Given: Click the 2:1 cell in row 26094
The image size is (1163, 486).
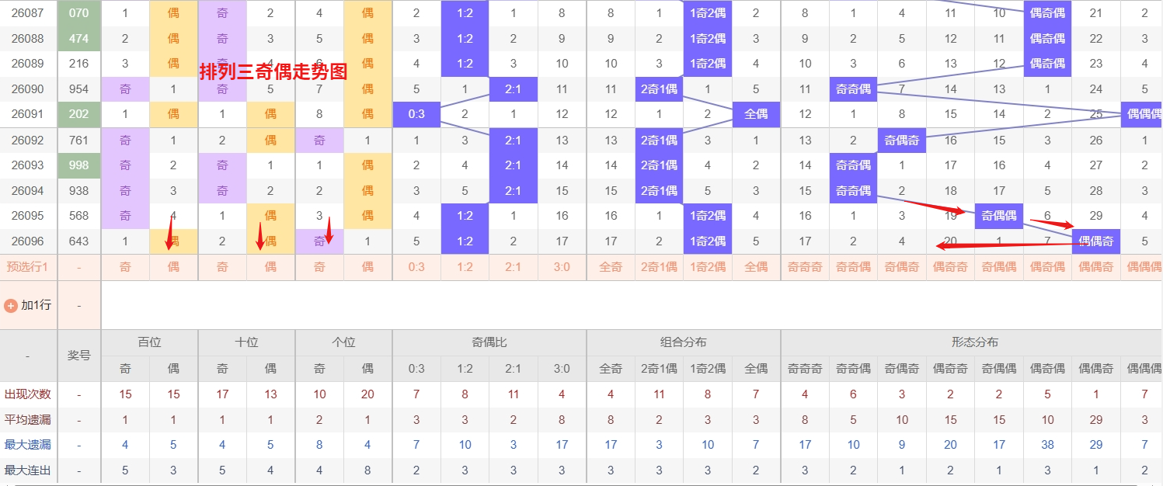Looking at the screenshot, I should [513, 190].
